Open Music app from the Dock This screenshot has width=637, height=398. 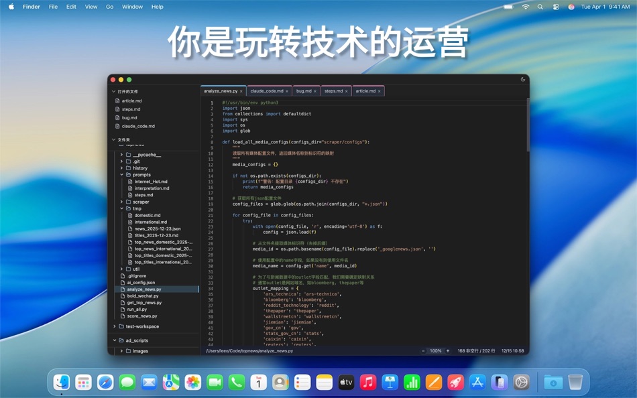click(x=368, y=382)
